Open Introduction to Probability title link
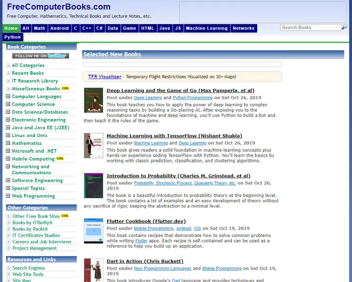Viewport: 352px width, 282px height. [178, 176]
